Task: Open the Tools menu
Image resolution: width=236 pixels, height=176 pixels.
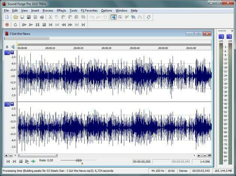Action: point(73,10)
